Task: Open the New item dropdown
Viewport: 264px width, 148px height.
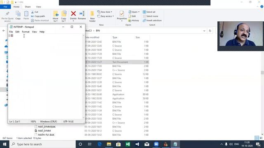Action: pos(104,12)
